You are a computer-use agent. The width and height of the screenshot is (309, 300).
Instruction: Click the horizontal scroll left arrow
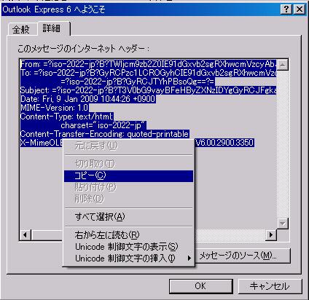[x=26, y=234]
